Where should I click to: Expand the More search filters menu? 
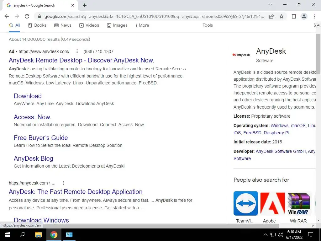click(x=142, y=25)
